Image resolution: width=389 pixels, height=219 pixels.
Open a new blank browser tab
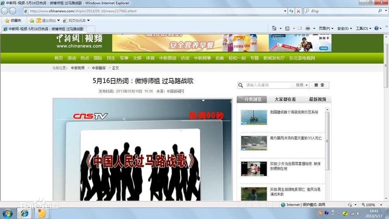pos(91,29)
